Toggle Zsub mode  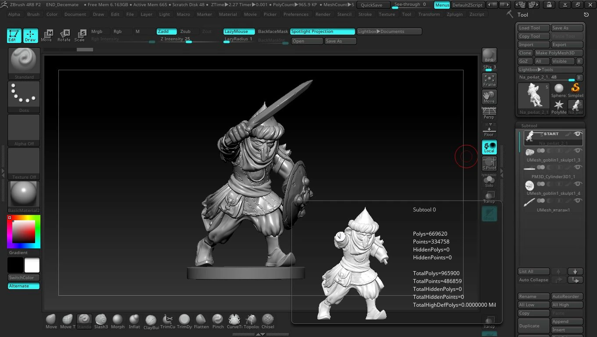coord(189,32)
